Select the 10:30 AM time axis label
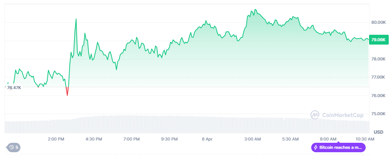 pos(365,139)
